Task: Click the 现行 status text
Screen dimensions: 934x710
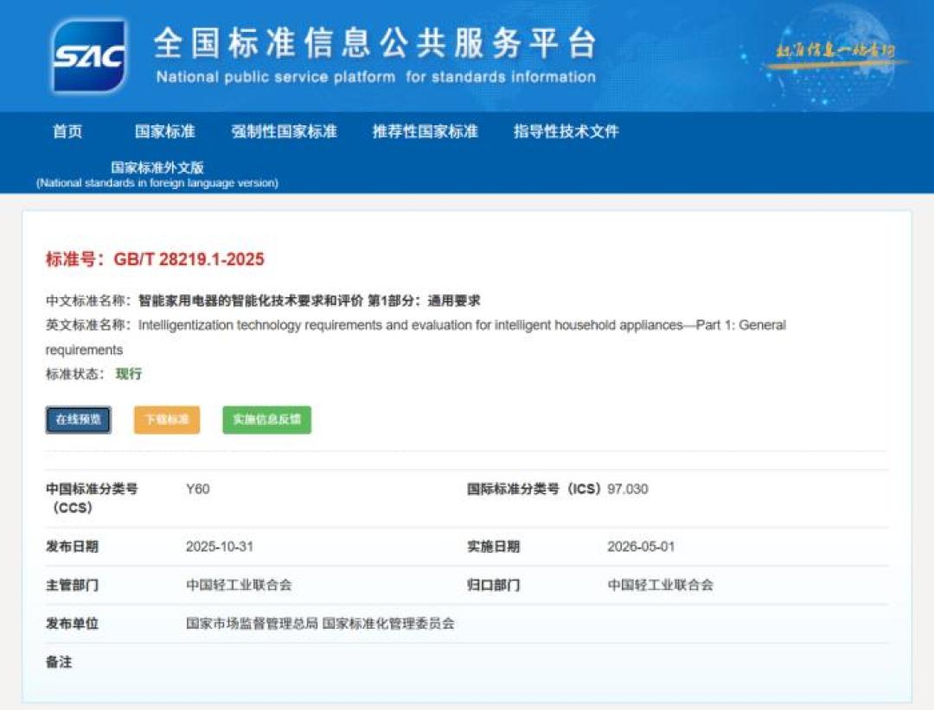Action: (x=129, y=374)
